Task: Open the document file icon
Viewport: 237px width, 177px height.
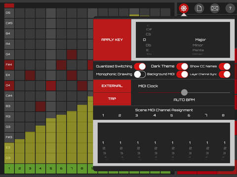Action: (199, 8)
